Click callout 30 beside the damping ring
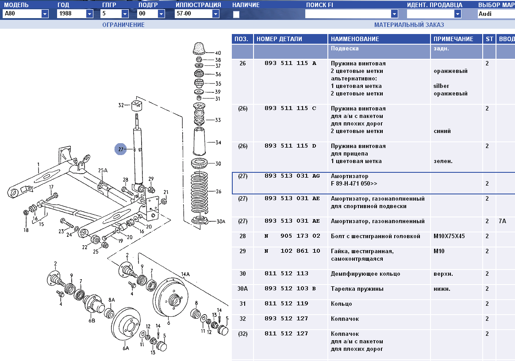Viewport: 515px width, 361px height. coord(219,163)
